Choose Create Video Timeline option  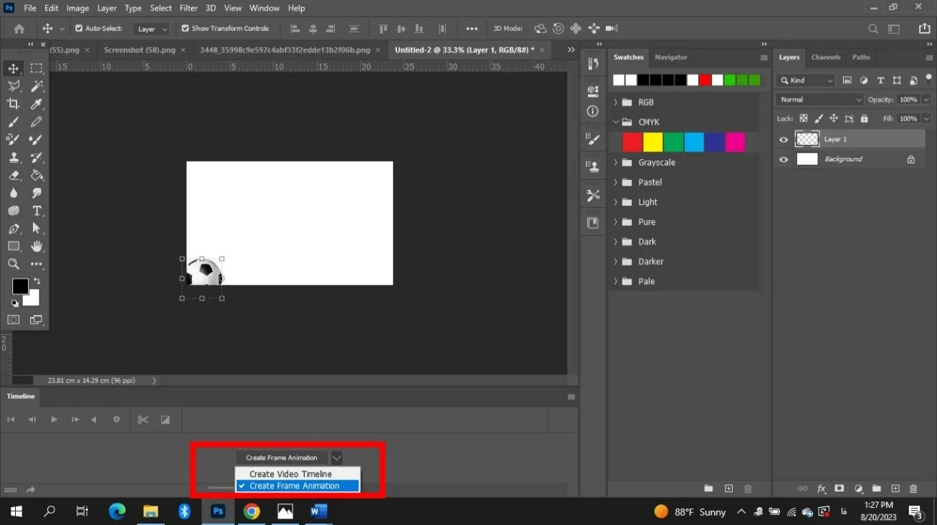click(298, 474)
